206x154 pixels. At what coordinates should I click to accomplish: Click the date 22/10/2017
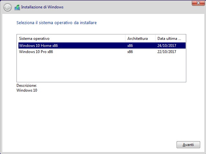pyautogui.click(x=167, y=51)
